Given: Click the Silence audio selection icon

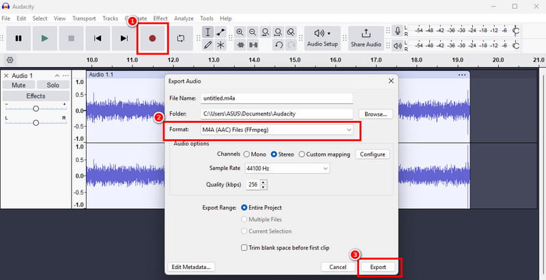Looking at the screenshot, I should click(253, 45).
